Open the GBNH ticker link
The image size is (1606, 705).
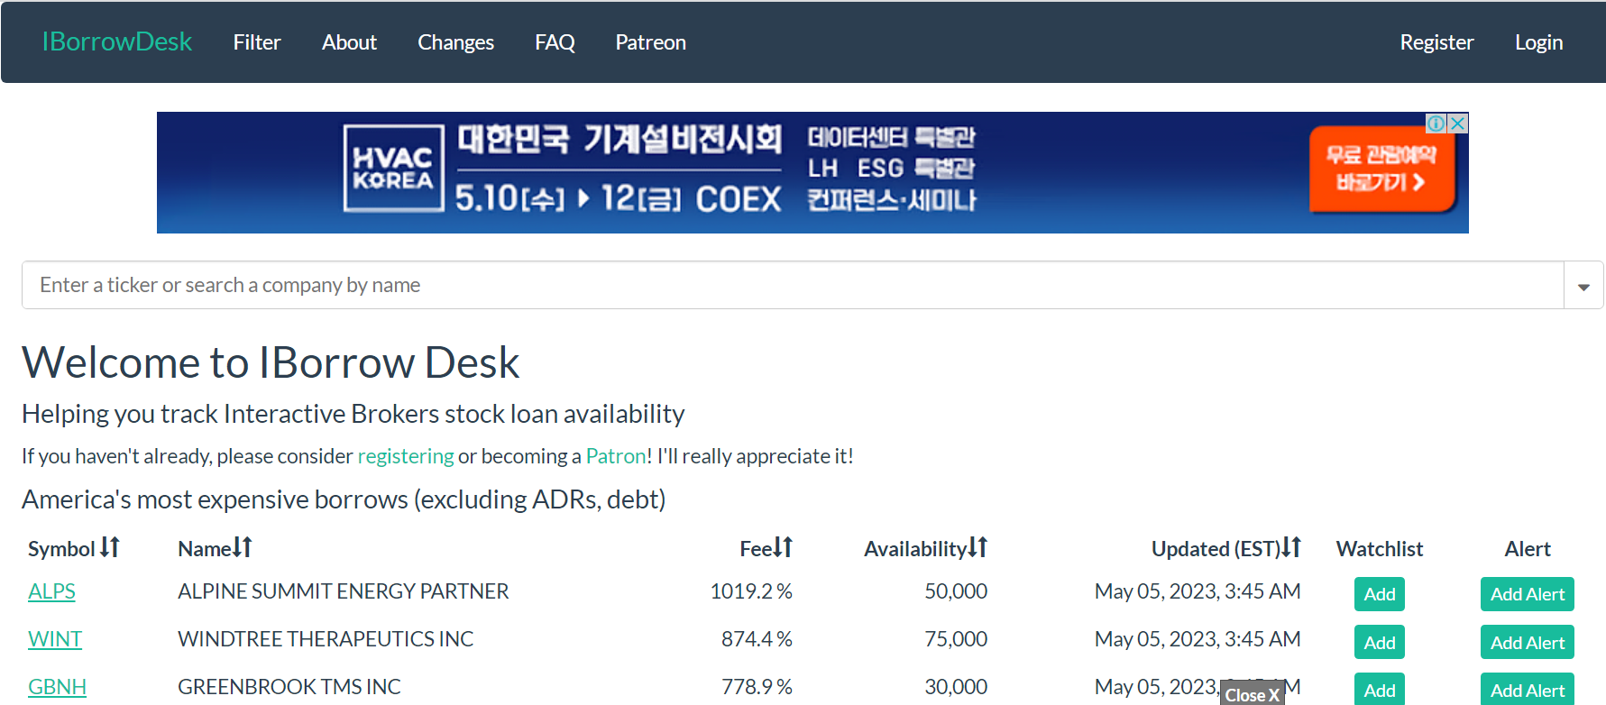[x=57, y=687]
